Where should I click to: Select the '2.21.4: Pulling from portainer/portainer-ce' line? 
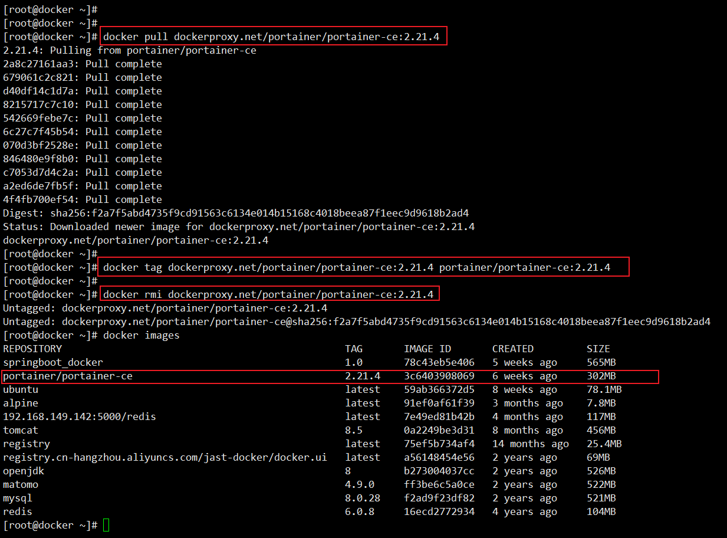(130, 50)
